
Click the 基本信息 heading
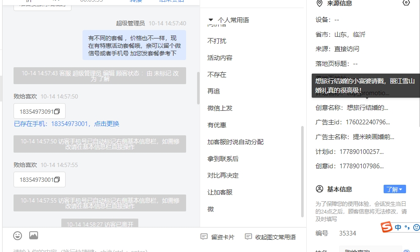339,189
